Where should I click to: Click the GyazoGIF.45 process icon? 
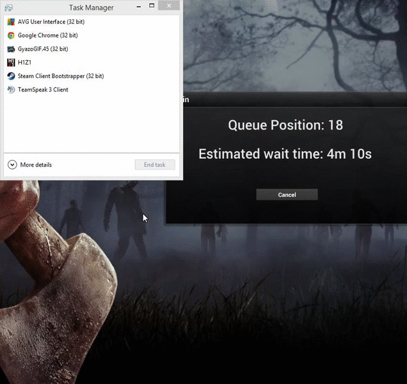pyautogui.click(x=11, y=49)
